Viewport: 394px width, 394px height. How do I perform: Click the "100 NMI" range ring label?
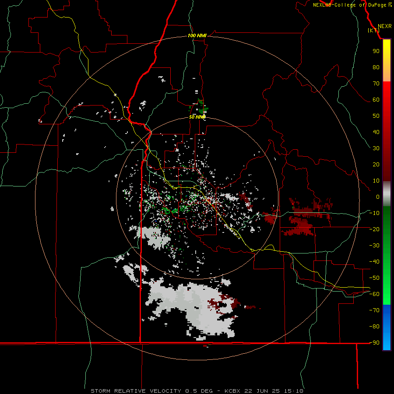[x=197, y=35]
